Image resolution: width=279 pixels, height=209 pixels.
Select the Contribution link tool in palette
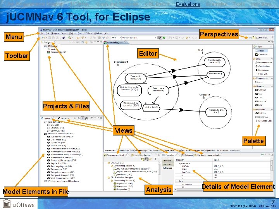[x=263, y=66]
